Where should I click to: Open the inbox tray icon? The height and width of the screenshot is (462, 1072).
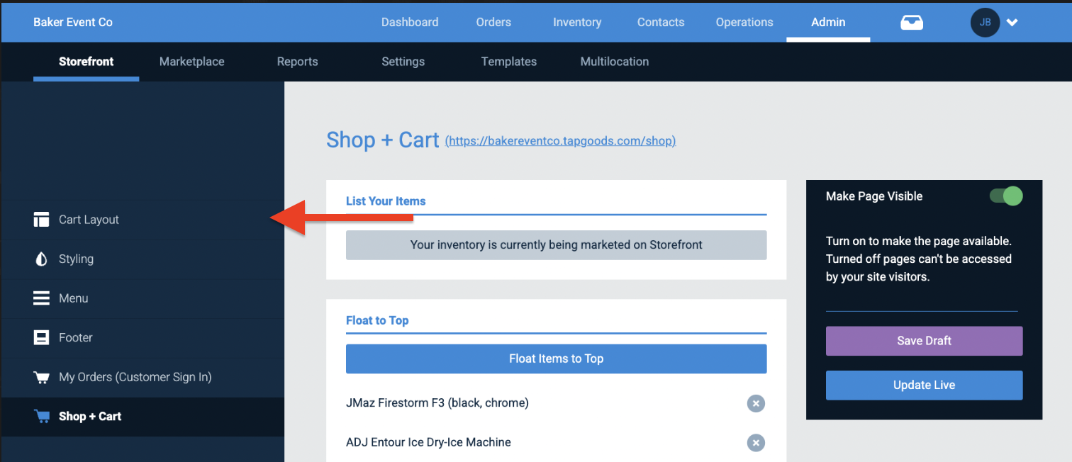click(912, 23)
